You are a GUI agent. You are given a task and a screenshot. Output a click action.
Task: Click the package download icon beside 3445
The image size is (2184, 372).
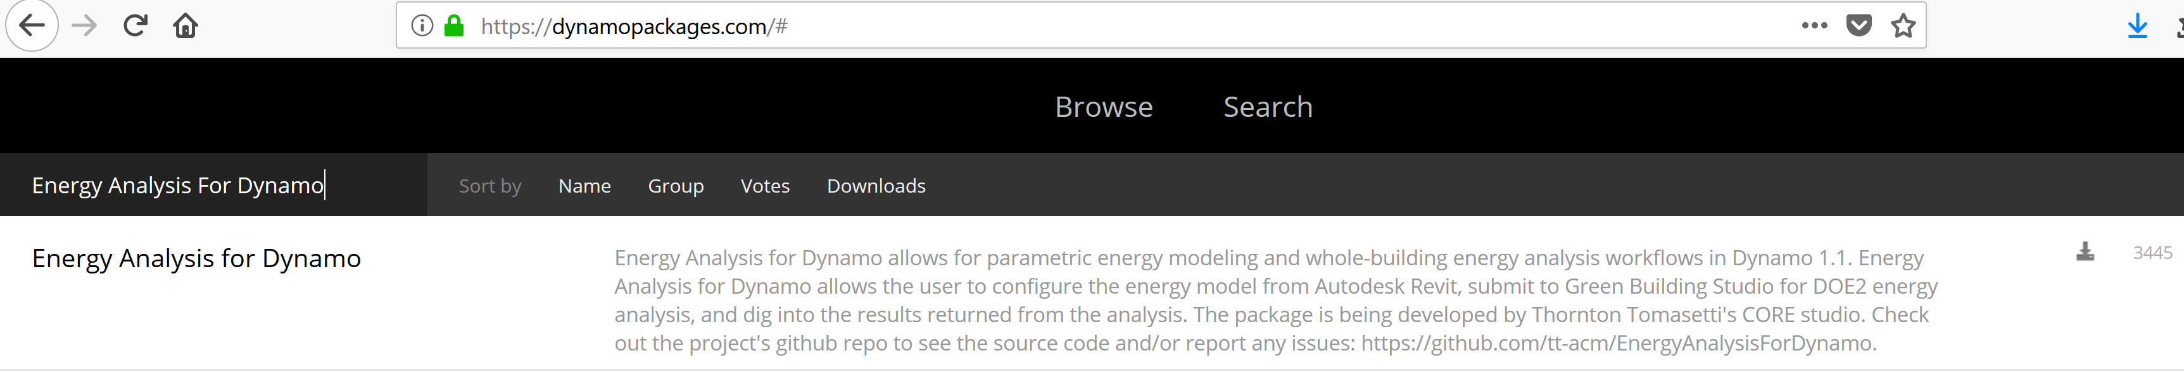click(2085, 252)
